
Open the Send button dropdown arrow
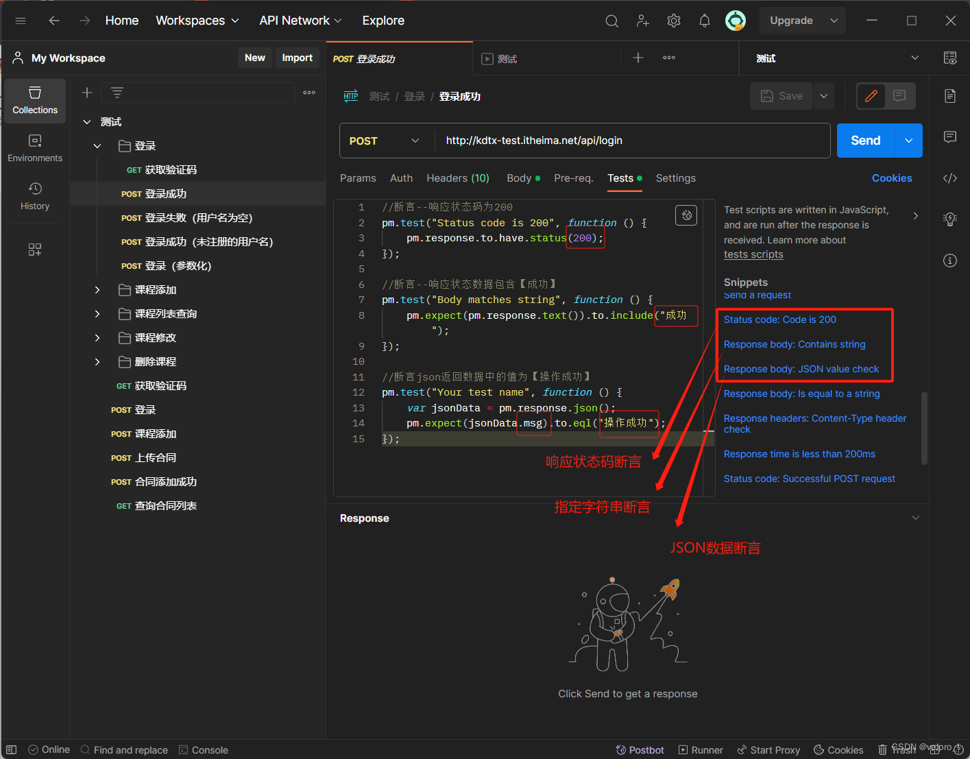909,141
